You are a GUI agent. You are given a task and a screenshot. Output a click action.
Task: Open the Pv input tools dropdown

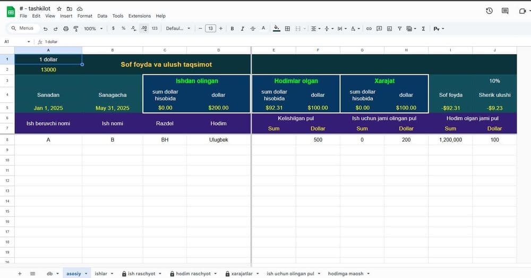tap(439, 29)
